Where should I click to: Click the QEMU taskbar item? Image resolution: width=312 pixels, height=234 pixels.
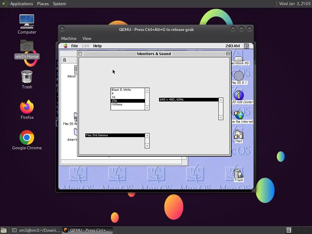pos(87,230)
